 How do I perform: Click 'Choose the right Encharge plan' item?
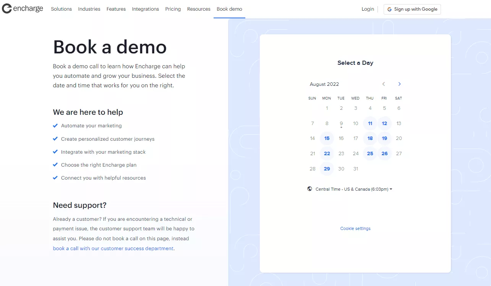(x=99, y=165)
